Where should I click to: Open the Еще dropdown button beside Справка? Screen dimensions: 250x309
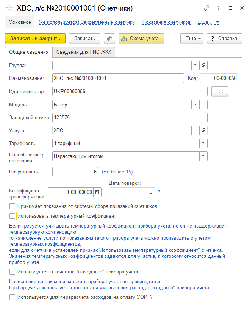192,38
